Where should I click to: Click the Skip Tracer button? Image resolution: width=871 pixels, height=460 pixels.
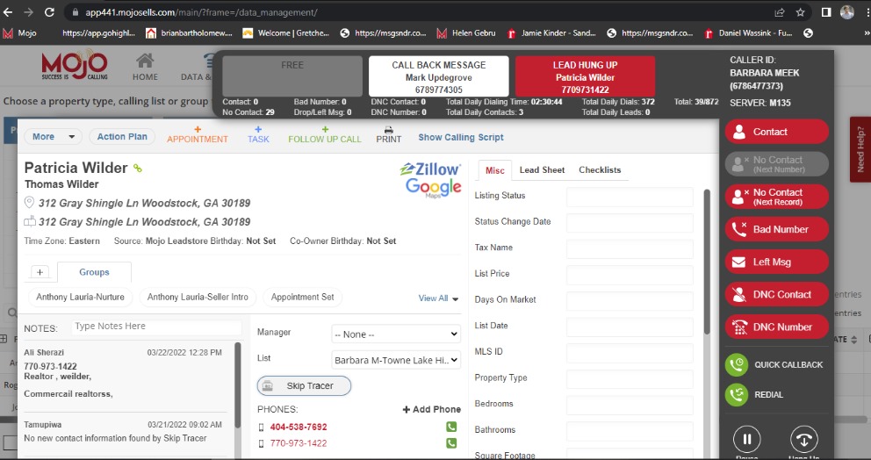[304, 386]
